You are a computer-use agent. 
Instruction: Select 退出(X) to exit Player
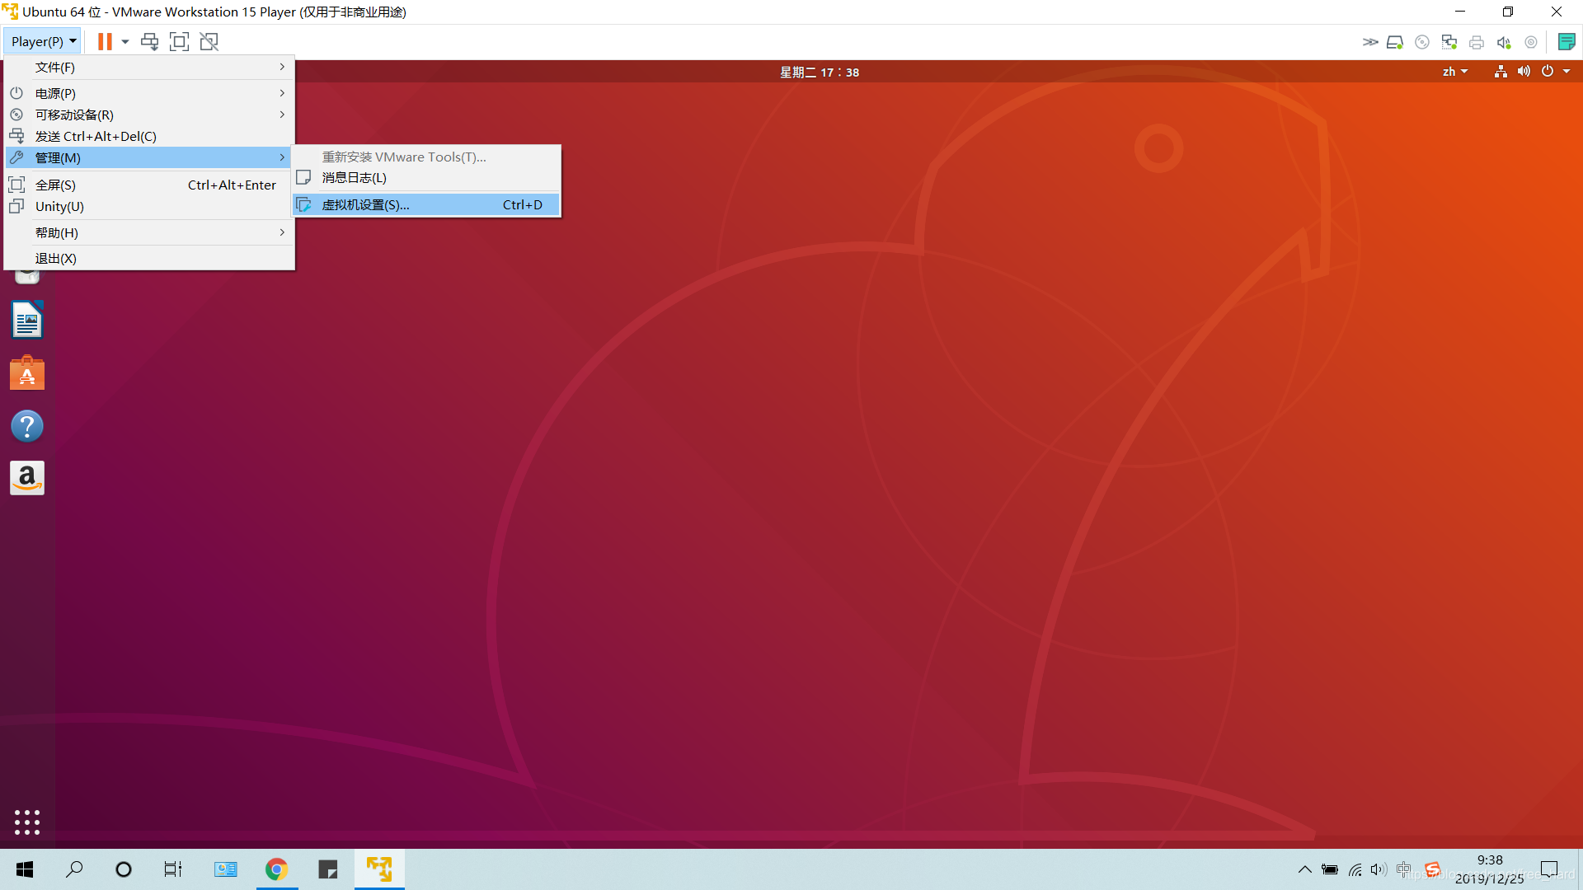point(149,258)
